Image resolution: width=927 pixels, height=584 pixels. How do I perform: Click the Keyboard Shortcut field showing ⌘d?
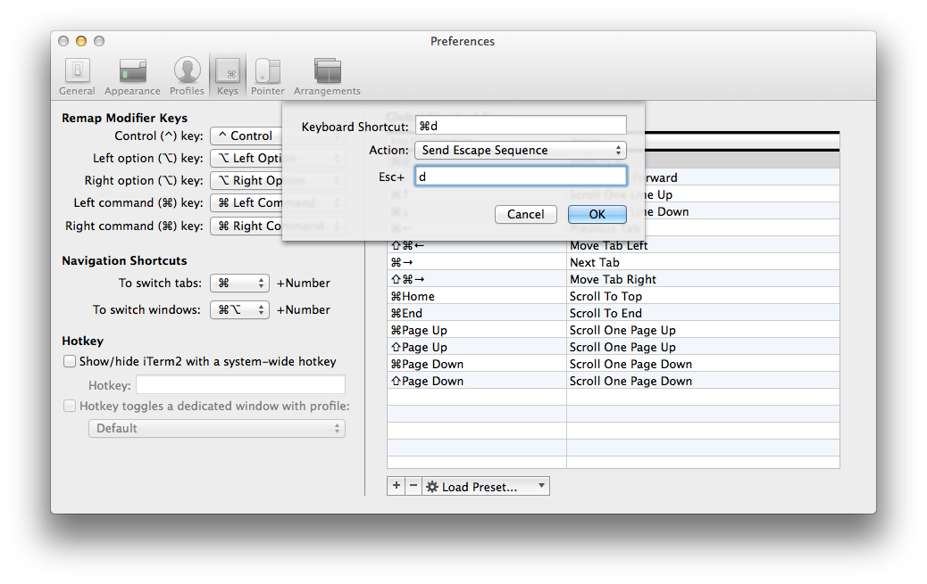pos(521,126)
